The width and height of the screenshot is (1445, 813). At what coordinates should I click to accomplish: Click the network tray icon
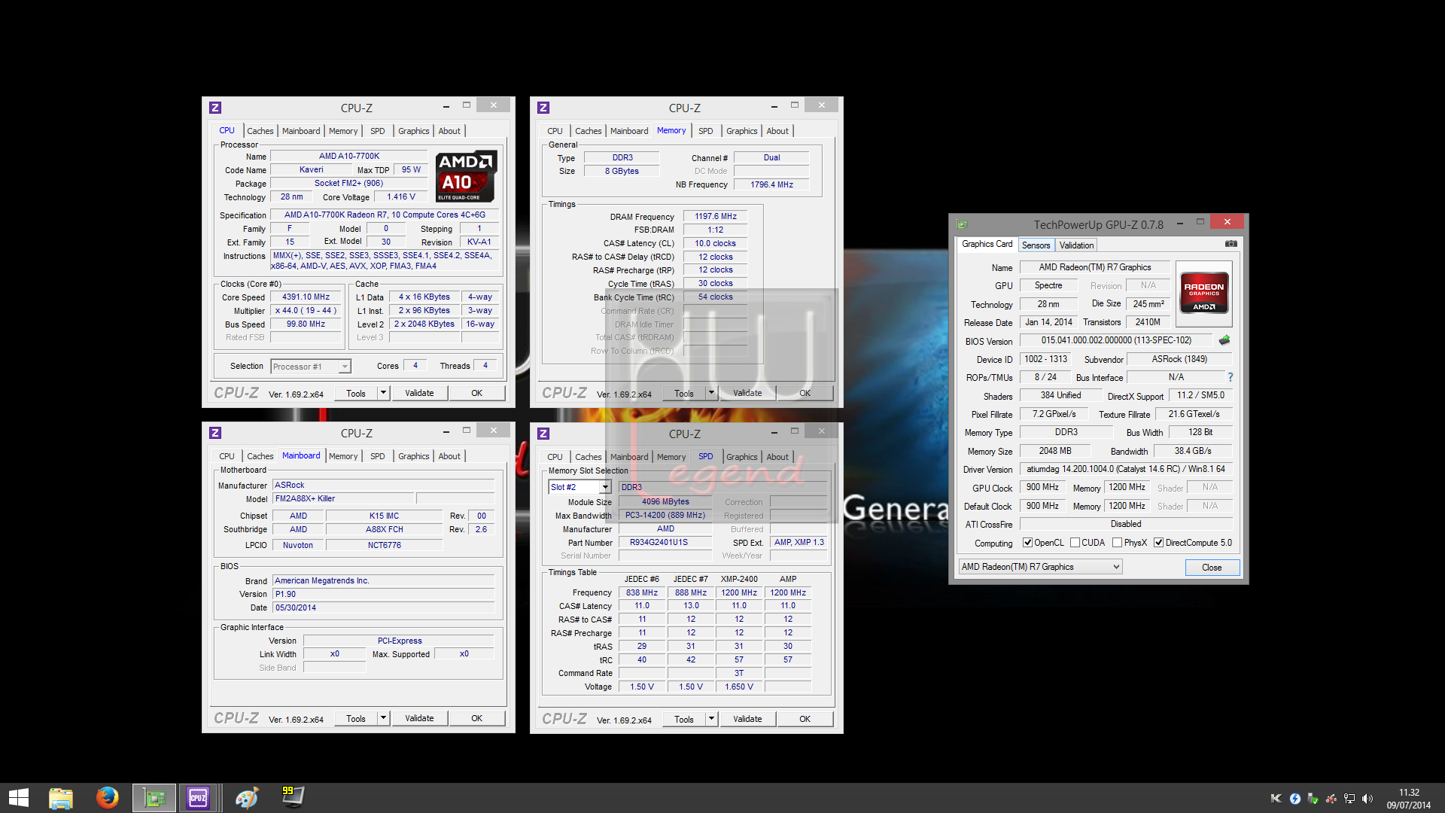pos(1349,799)
